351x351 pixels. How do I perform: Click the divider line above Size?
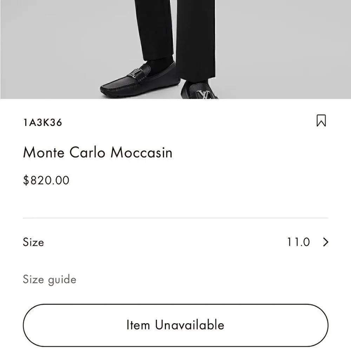(x=175, y=218)
